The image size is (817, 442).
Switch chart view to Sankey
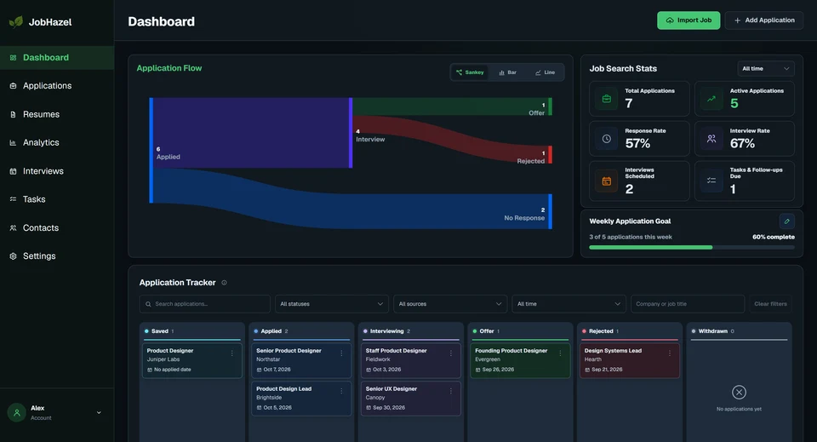tap(470, 72)
